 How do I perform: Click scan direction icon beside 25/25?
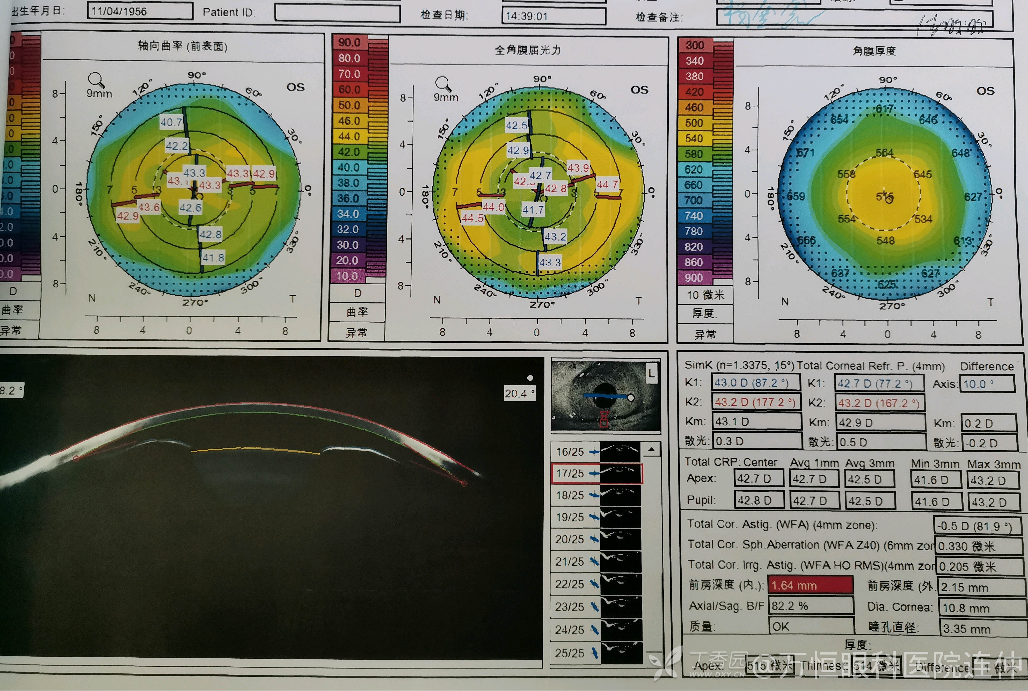(x=595, y=653)
